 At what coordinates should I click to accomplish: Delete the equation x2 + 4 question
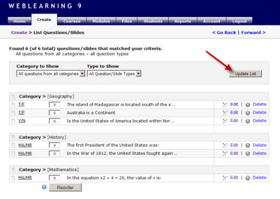point(260,178)
